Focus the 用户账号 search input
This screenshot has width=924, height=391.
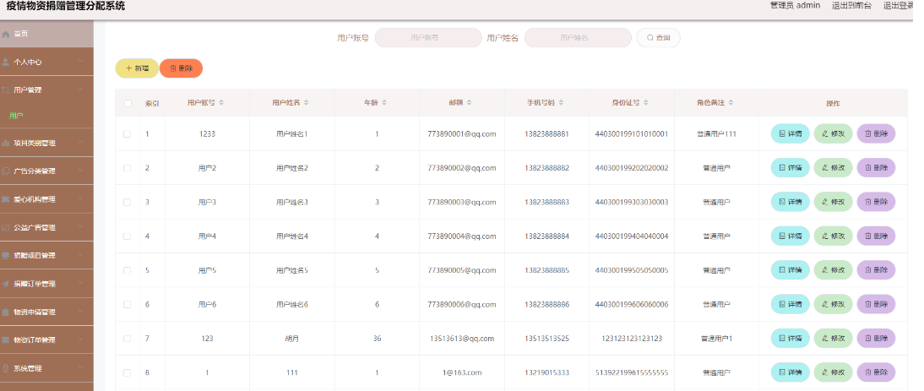point(428,38)
